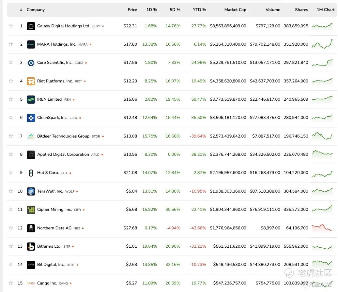Sort by Volume column header
Image resolution: width=338 pixels, height=292 pixels.
coord(273,10)
